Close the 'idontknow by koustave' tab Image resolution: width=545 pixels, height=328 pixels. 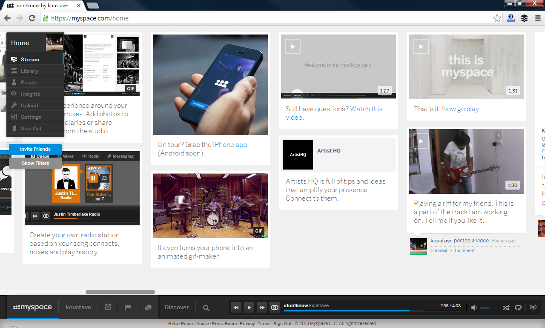(79, 6)
